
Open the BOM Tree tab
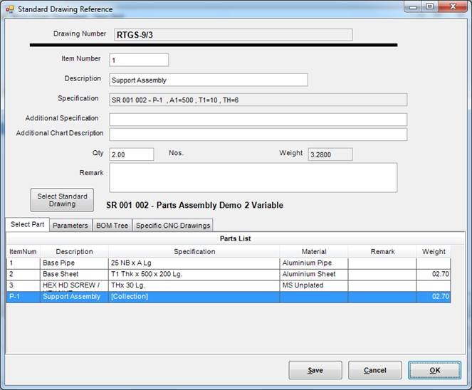[x=112, y=225]
